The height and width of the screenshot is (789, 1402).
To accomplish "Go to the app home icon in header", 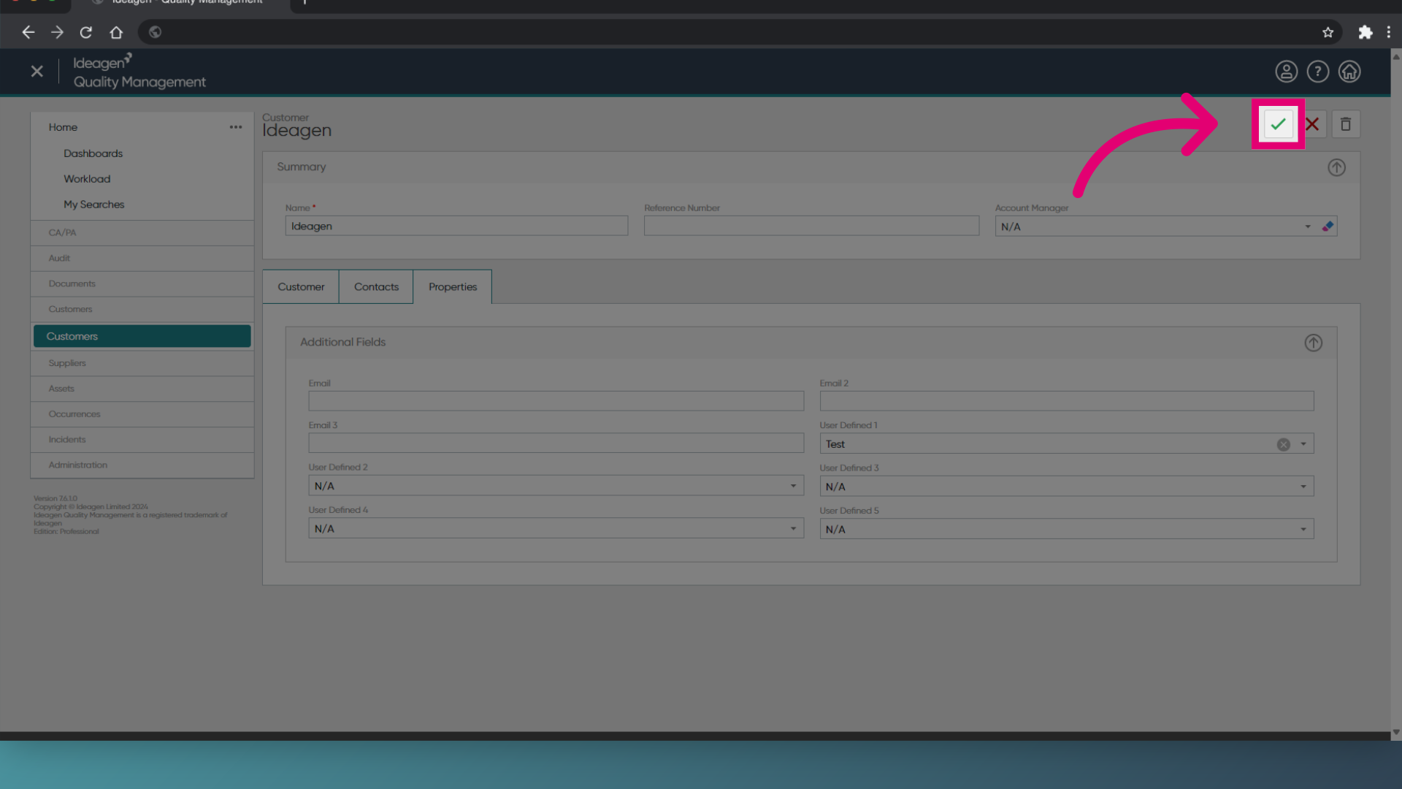I will click(x=1349, y=72).
